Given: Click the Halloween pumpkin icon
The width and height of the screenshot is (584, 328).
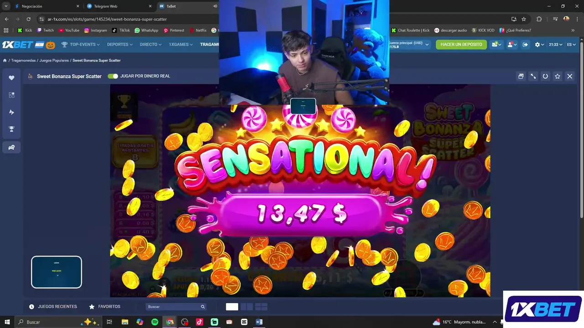Looking at the screenshot, I should coord(50,45).
